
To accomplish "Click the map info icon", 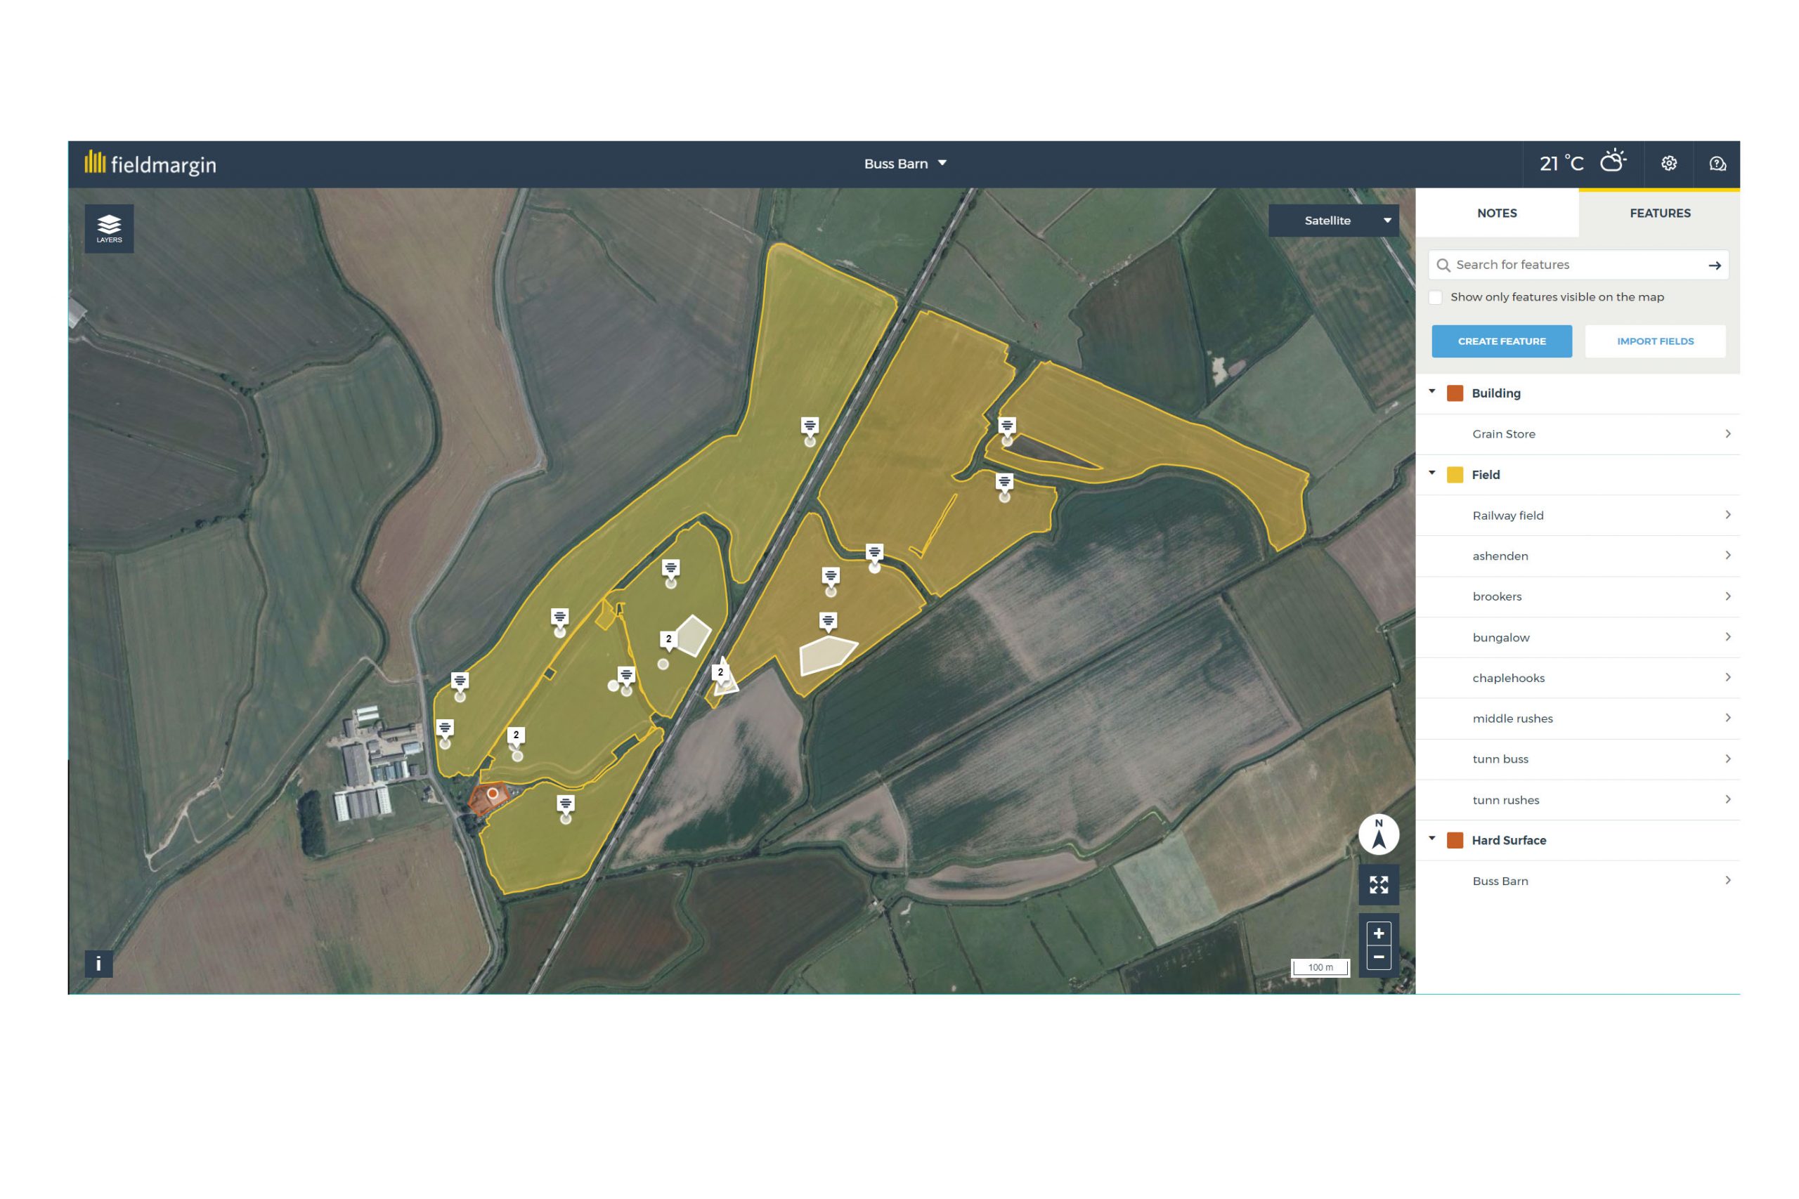I will click(x=97, y=965).
